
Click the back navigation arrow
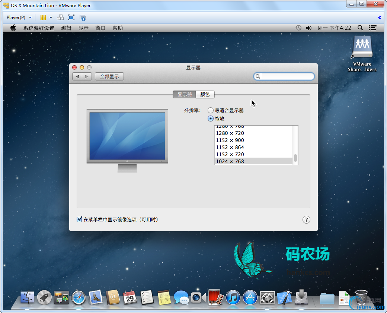(x=77, y=76)
